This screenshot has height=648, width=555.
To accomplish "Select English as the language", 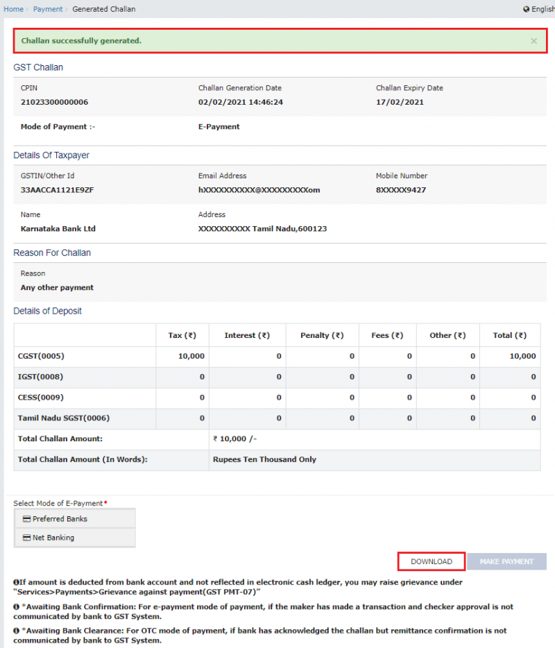I will point(542,9).
